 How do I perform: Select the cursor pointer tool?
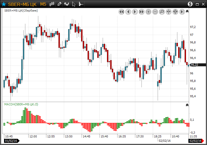pyautogui.click(x=74, y=4)
